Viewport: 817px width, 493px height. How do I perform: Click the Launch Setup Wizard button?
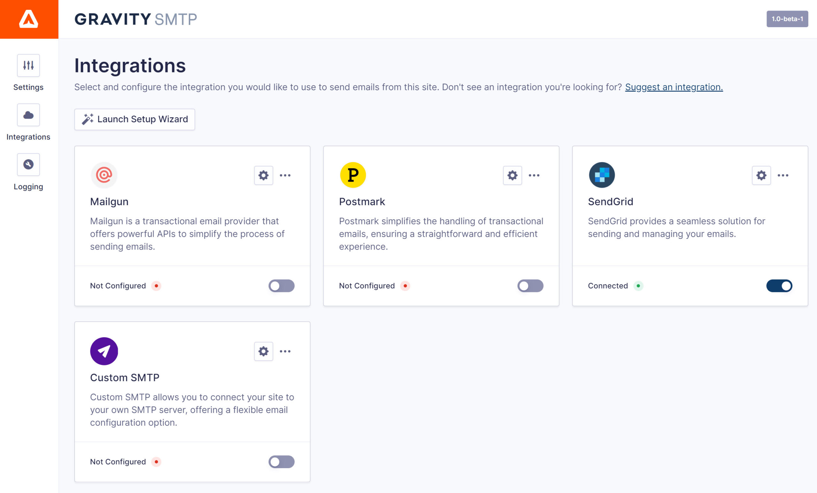[x=135, y=119]
